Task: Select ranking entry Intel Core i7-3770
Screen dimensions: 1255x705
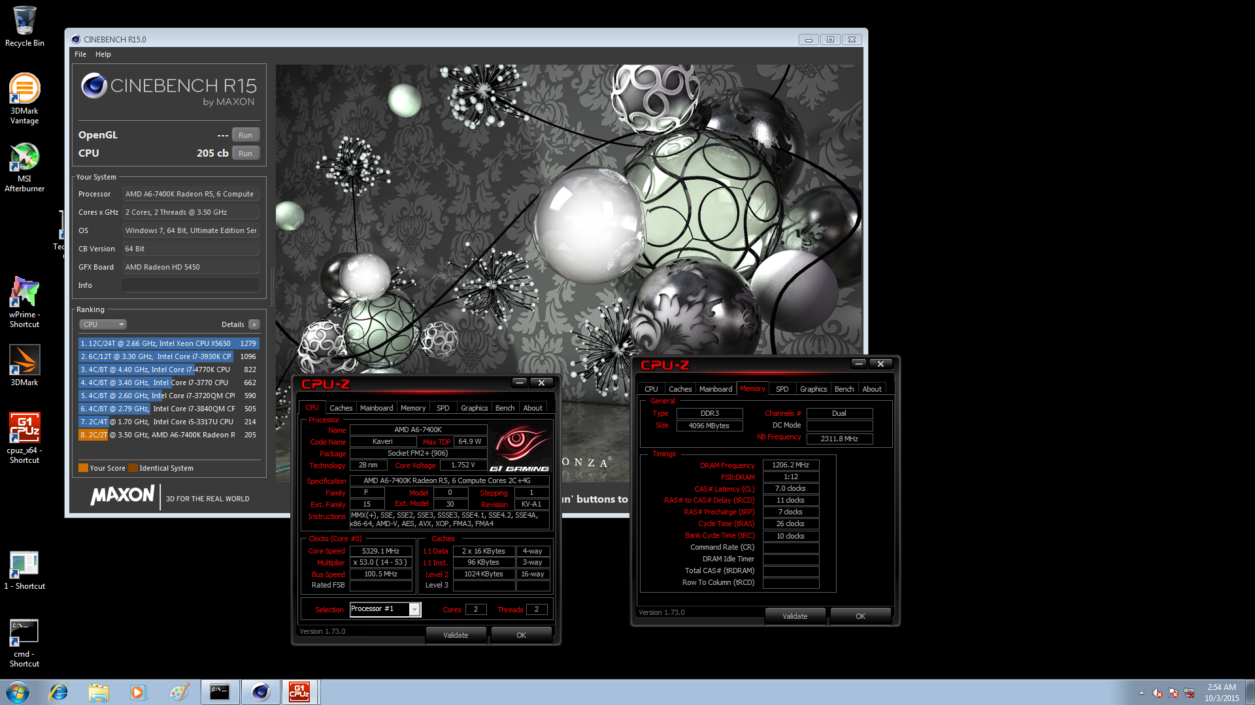Action: 169,383
